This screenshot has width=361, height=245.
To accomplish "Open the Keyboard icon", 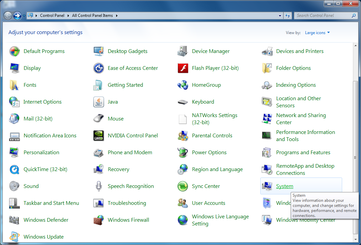I will click(183, 102).
